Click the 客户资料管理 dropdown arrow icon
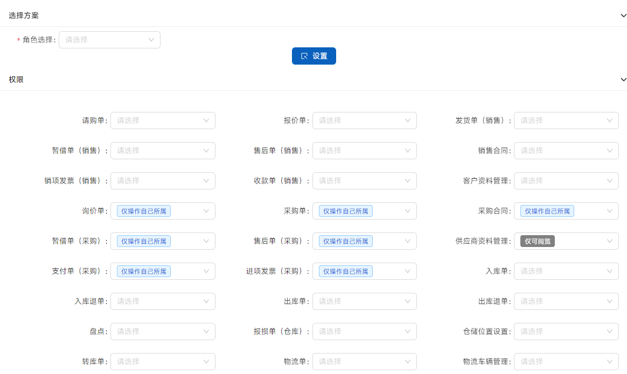627x374 pixels. coord(610,181)
